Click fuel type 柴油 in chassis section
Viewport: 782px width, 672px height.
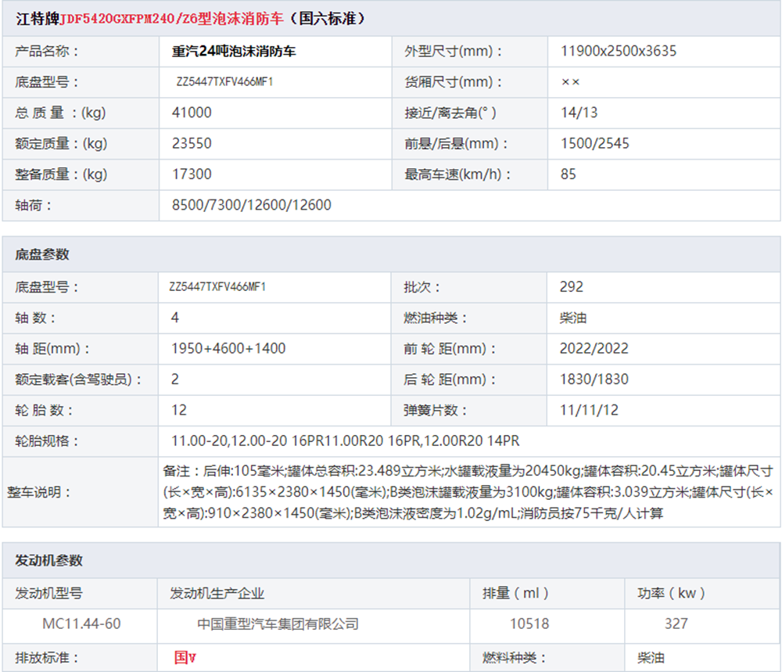[573, 318]
